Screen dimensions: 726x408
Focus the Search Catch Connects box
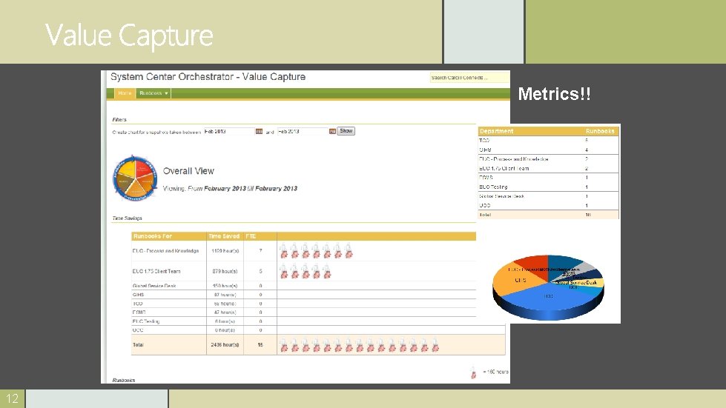pos(469,78)
